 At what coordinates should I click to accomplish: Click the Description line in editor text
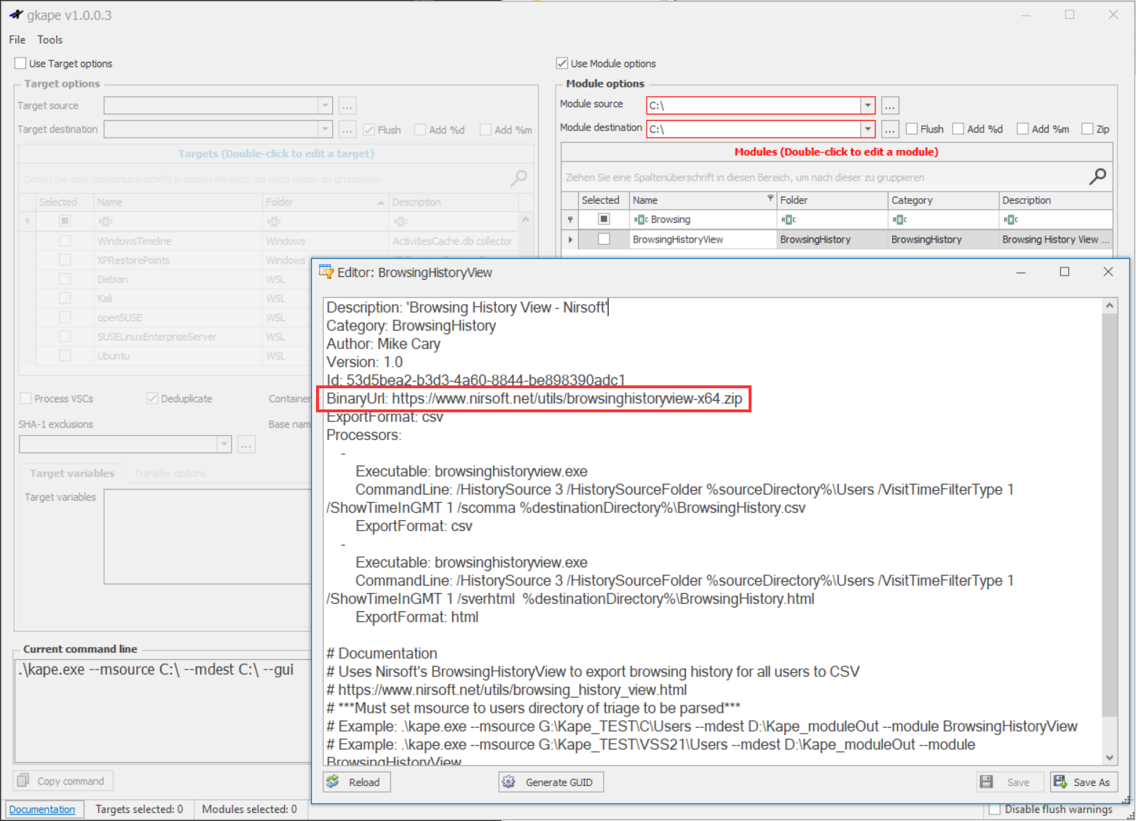tap(466, 307)
